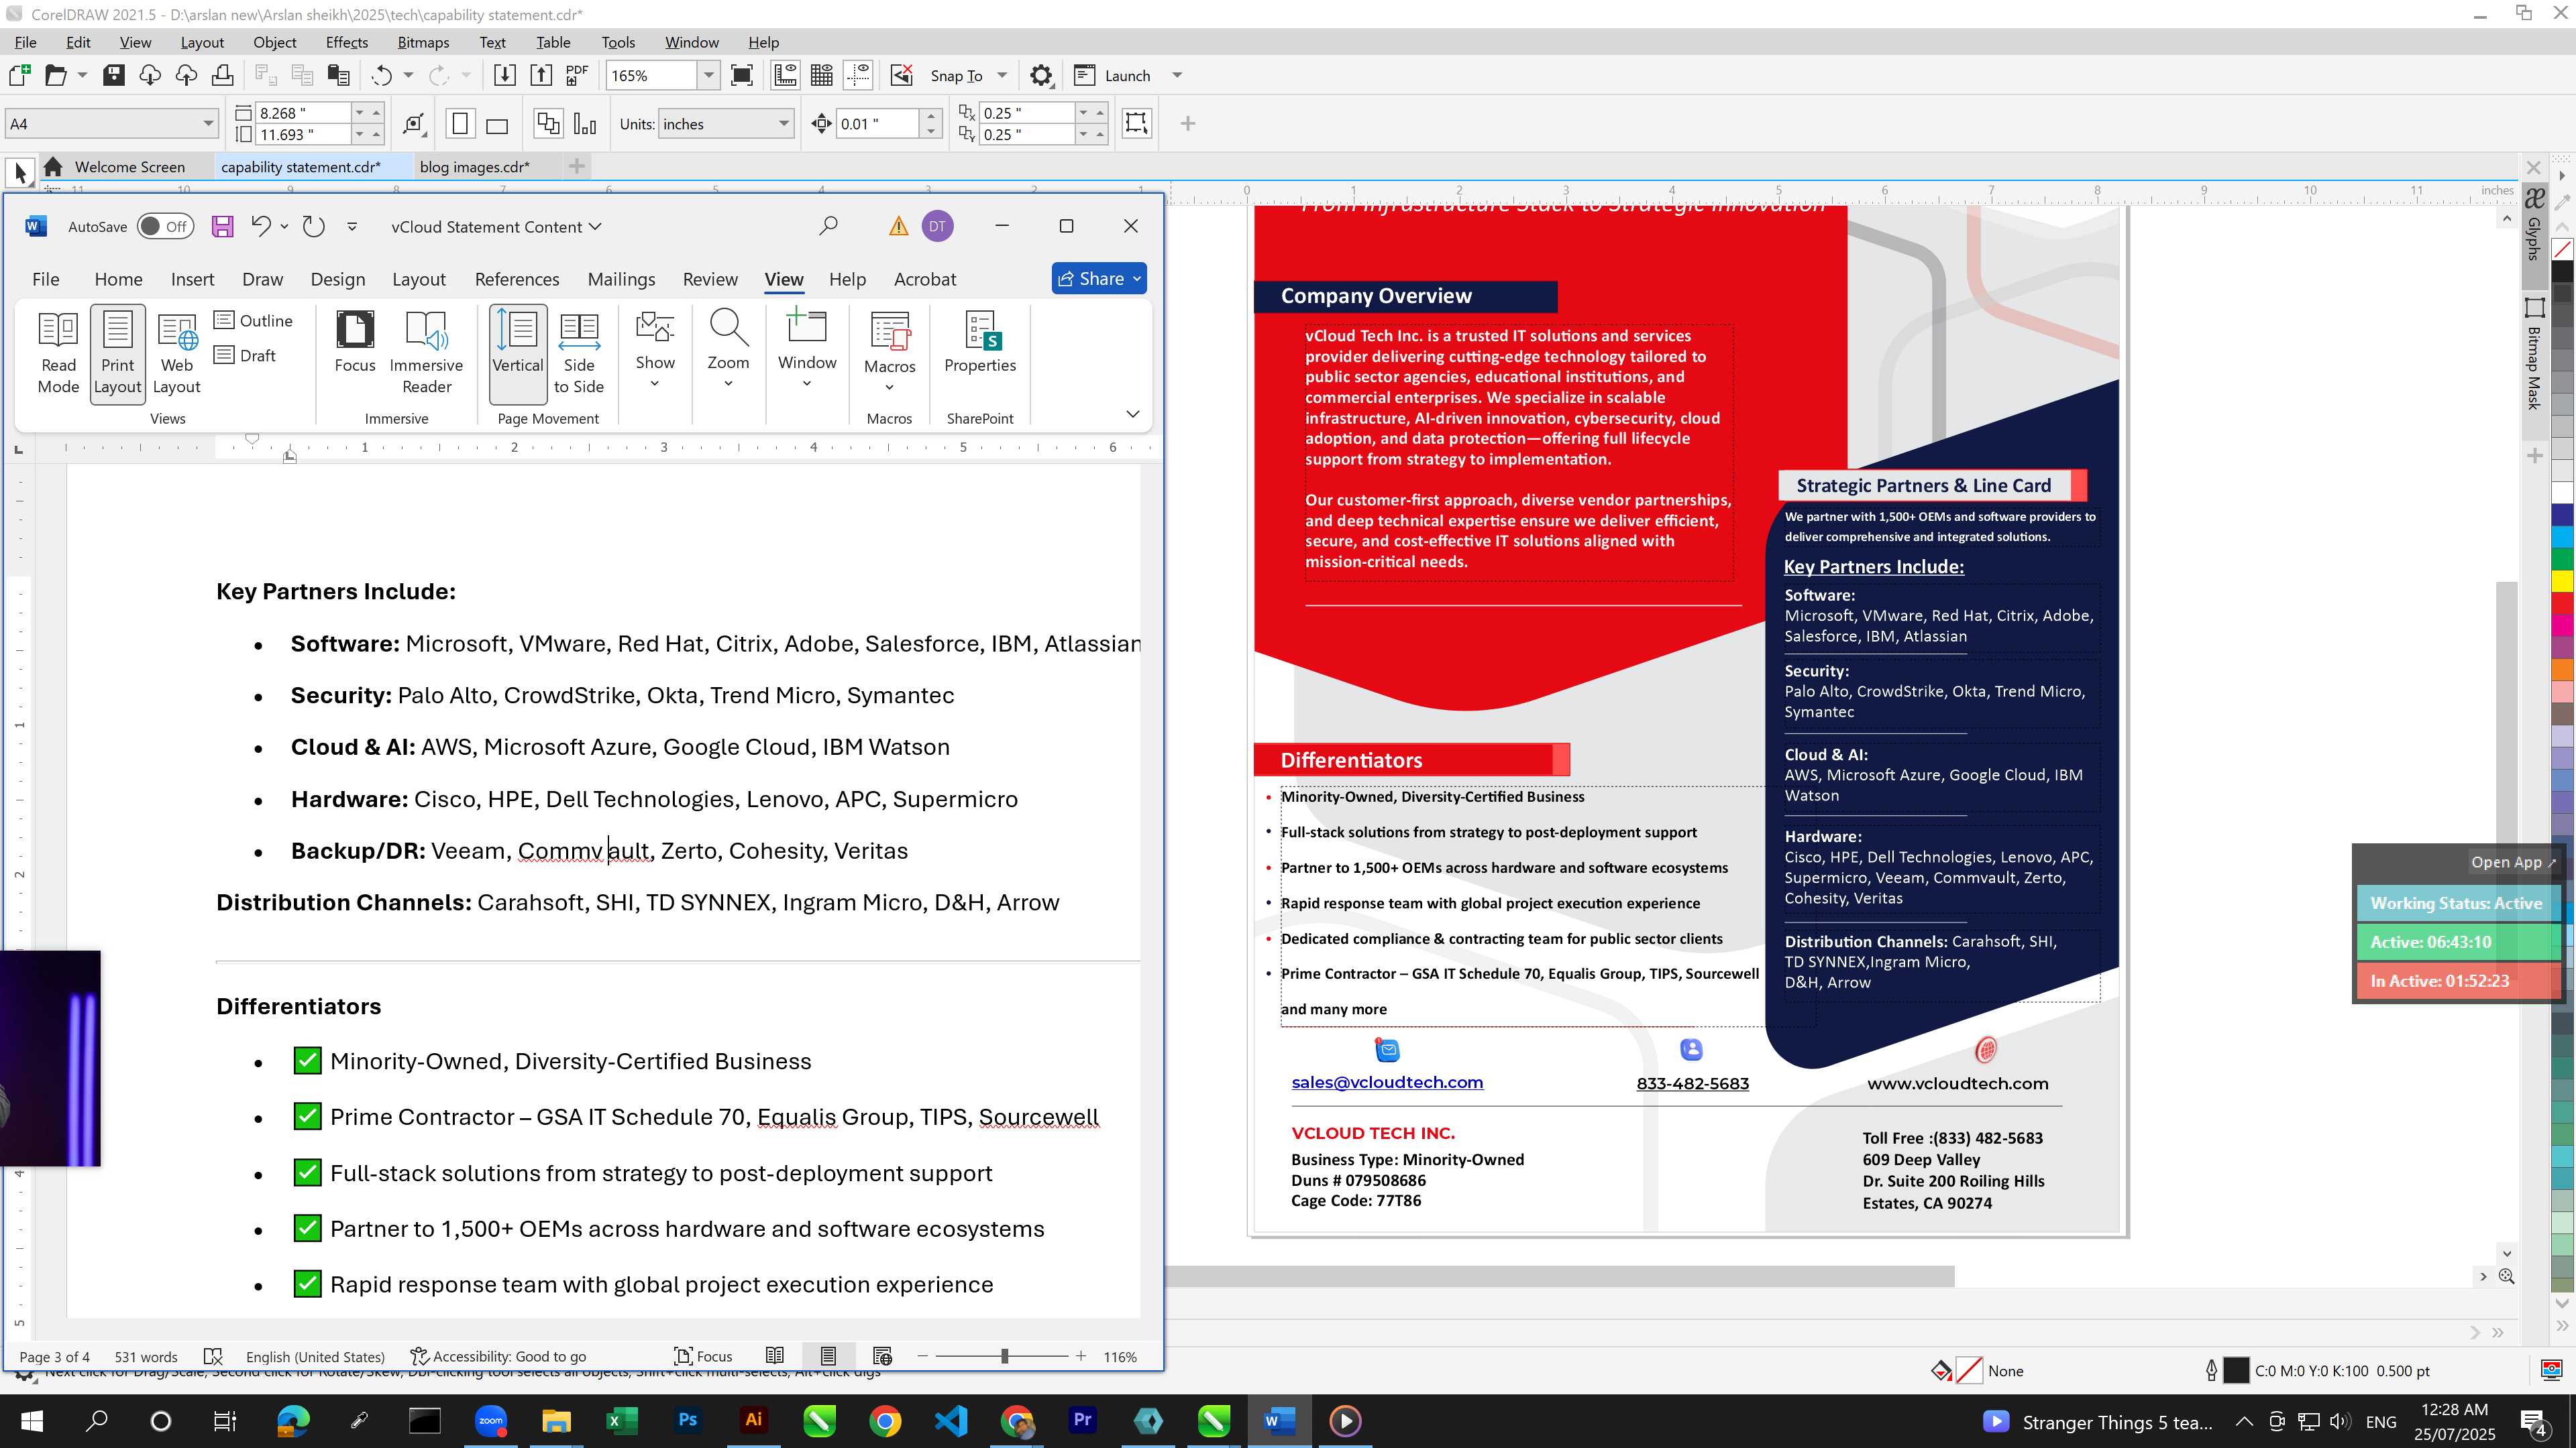This screenshot has width=2576, height=1448.
Task: Expand the Launch dropdown arrow
Action: (1177, 75)
